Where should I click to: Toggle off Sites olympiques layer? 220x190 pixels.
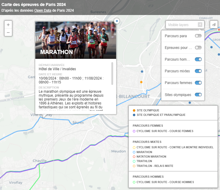[x=198, y=95]
